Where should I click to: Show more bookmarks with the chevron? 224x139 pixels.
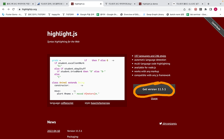220,14
